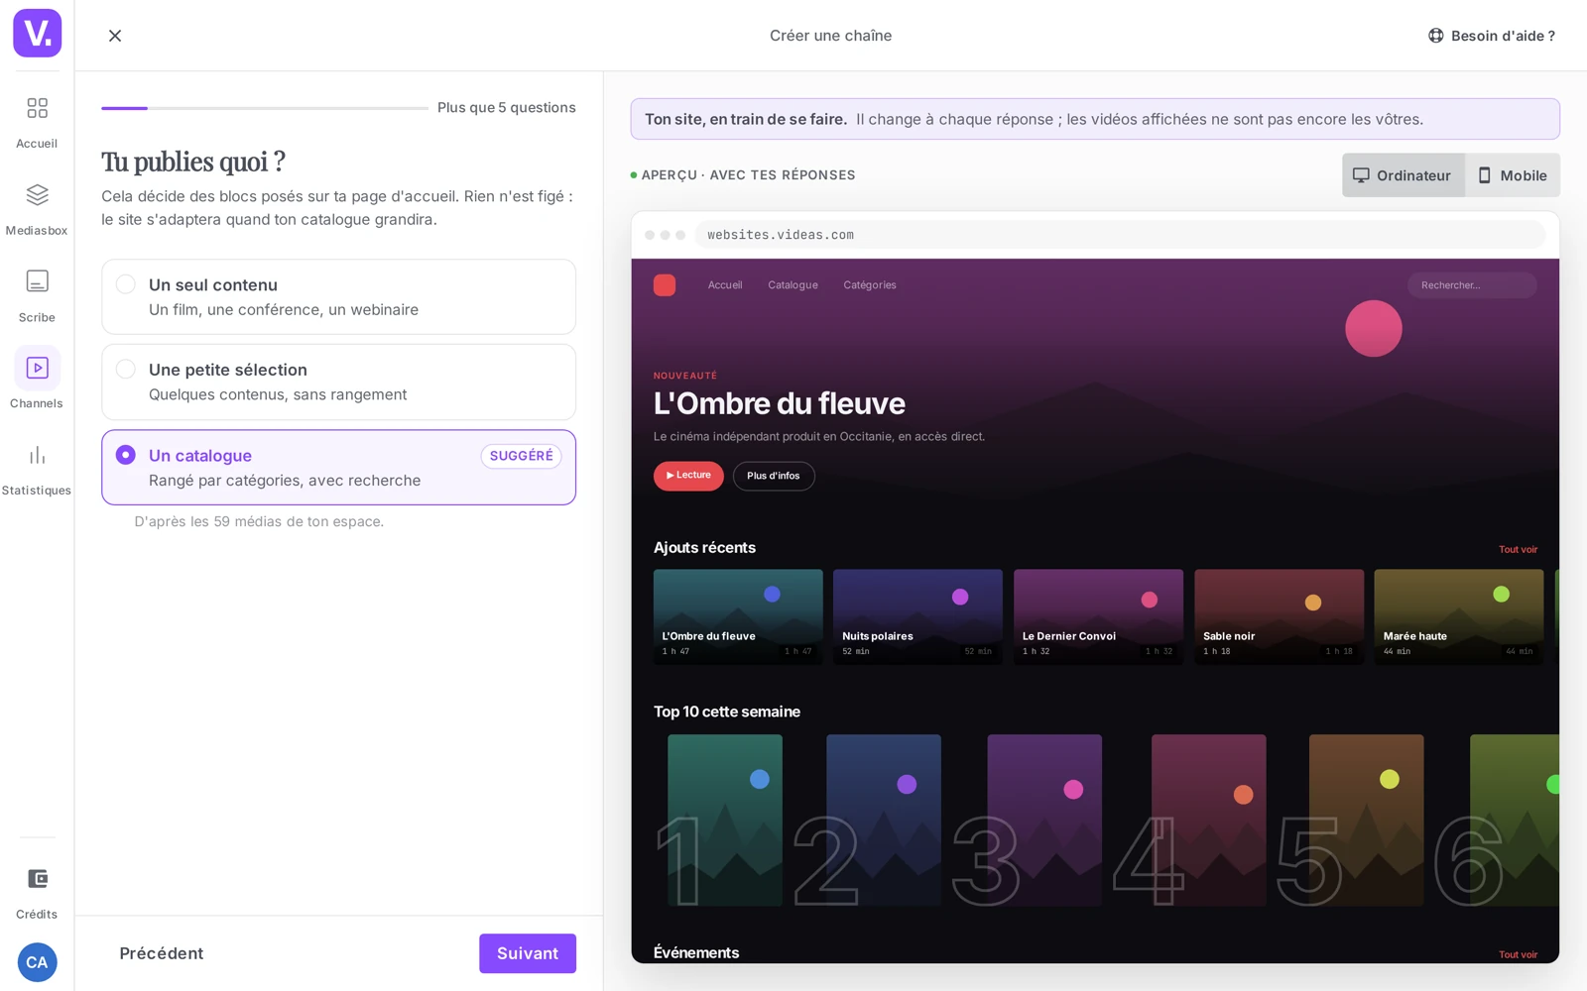Click Tout voir beside Ajouts récents
This screenshot has height=991, width=1587.
1518,549
